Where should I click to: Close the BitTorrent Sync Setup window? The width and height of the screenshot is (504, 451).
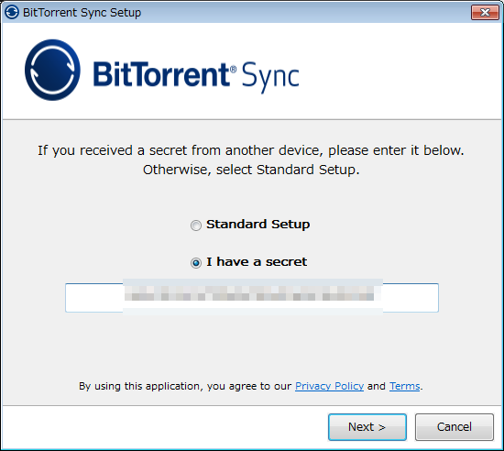coord(485,13)
